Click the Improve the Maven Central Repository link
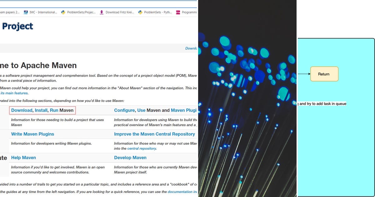 [x=154, y=134]
